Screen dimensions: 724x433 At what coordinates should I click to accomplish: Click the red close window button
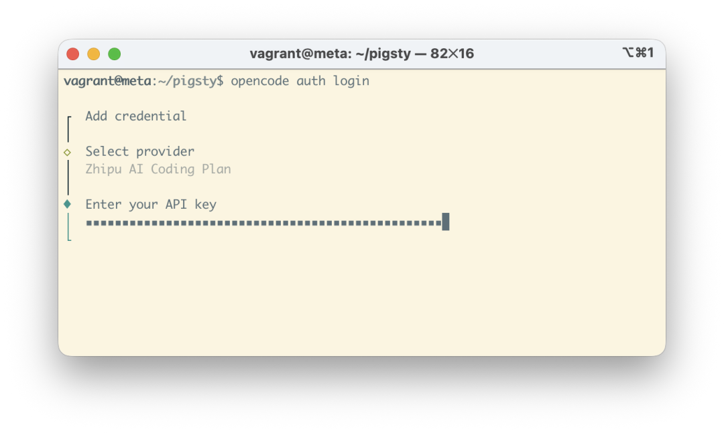point(73,54)
